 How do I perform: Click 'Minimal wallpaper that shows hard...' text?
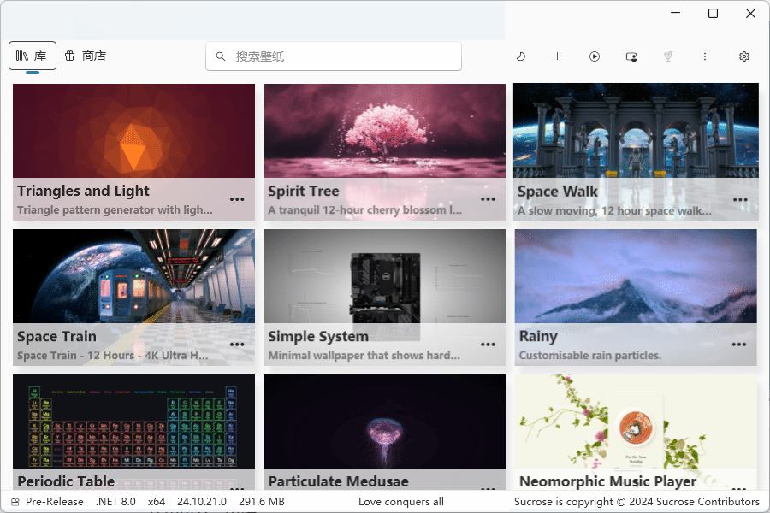(364, 356)
